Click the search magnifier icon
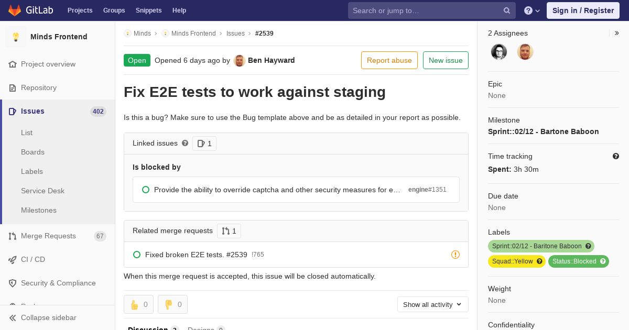The height and width of the screenshot is (330, 629). click(507, 10)
